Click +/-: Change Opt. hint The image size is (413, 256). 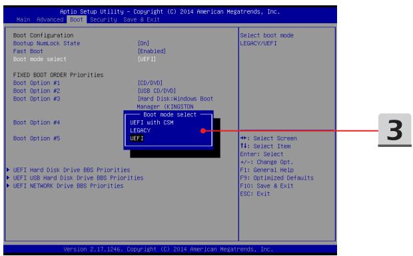click(x=266, y=162)
